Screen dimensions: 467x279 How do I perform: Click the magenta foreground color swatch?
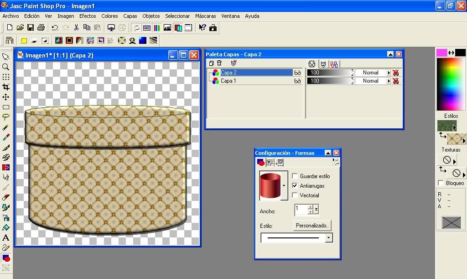pyautogui.click(x=441, y=53)
